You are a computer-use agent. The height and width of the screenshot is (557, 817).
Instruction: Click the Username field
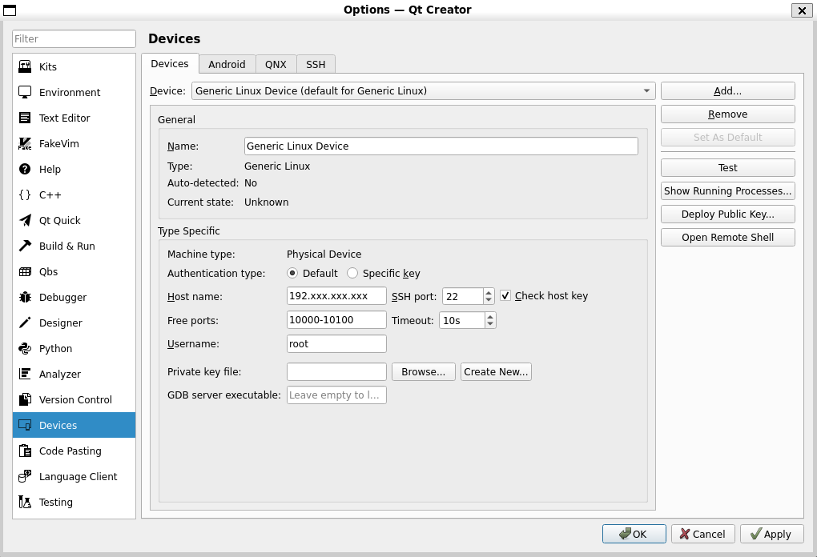336,343
